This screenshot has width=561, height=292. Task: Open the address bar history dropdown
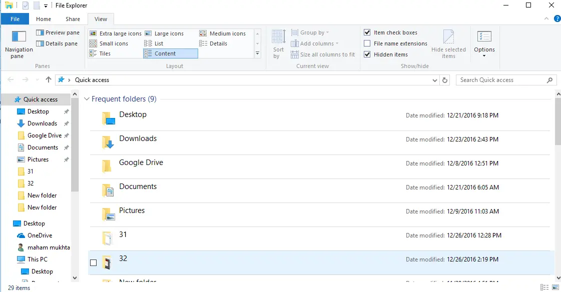(x=434, y=79)
